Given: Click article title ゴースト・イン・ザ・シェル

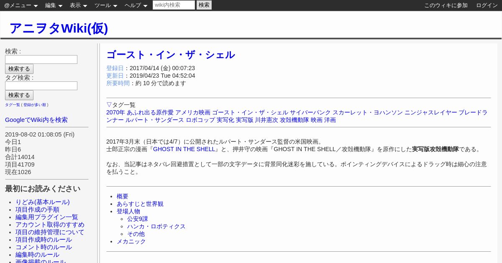Looking at the screenshot, I should 171,55.
